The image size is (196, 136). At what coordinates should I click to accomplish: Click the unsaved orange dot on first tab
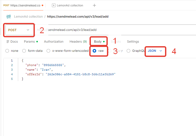(x=42, y=5)
